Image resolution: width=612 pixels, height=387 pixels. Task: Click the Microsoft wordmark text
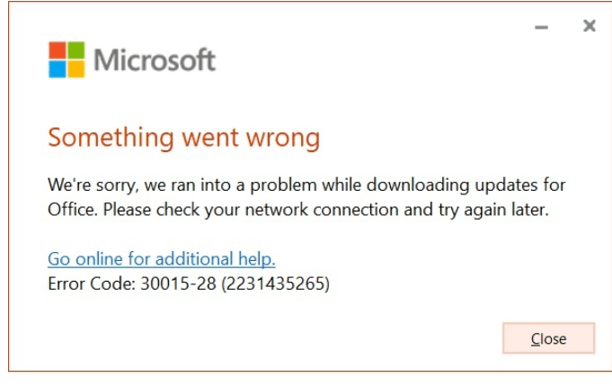coord(155,60)
